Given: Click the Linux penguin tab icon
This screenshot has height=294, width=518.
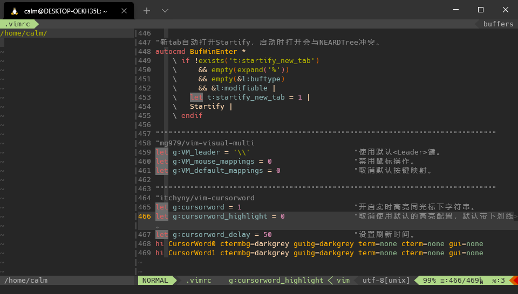Looking at the screenshot, I should 14,11.
